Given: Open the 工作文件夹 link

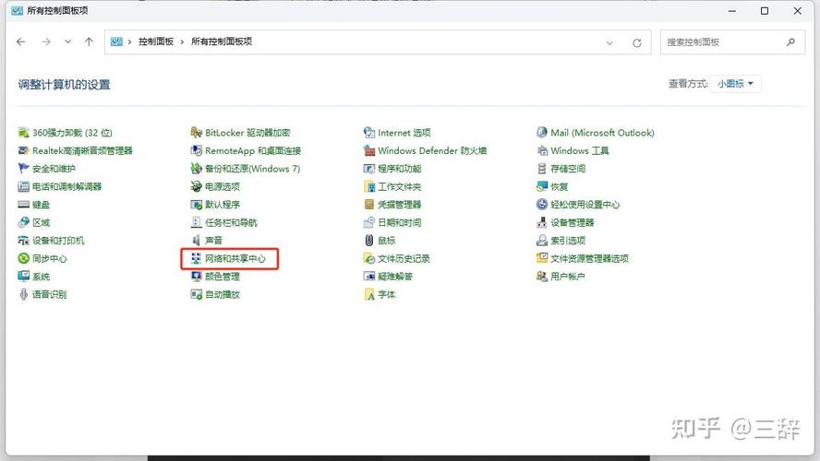Looking at the screenshot, I should point(400,186).
